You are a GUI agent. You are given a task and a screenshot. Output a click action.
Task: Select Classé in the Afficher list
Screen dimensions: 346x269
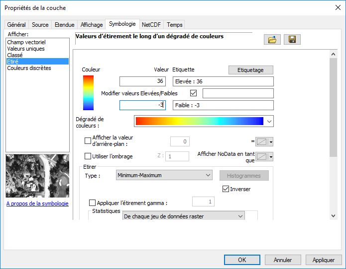15,55
